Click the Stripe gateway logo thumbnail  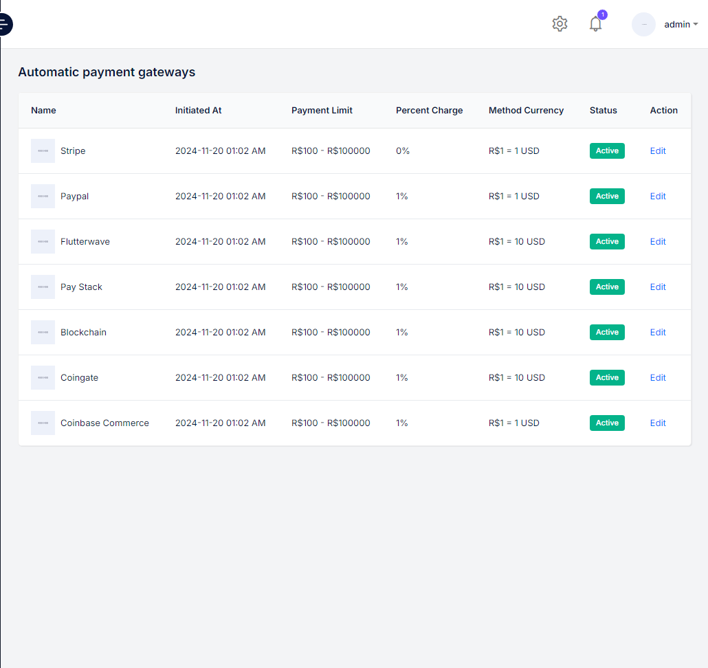[43, 151]
